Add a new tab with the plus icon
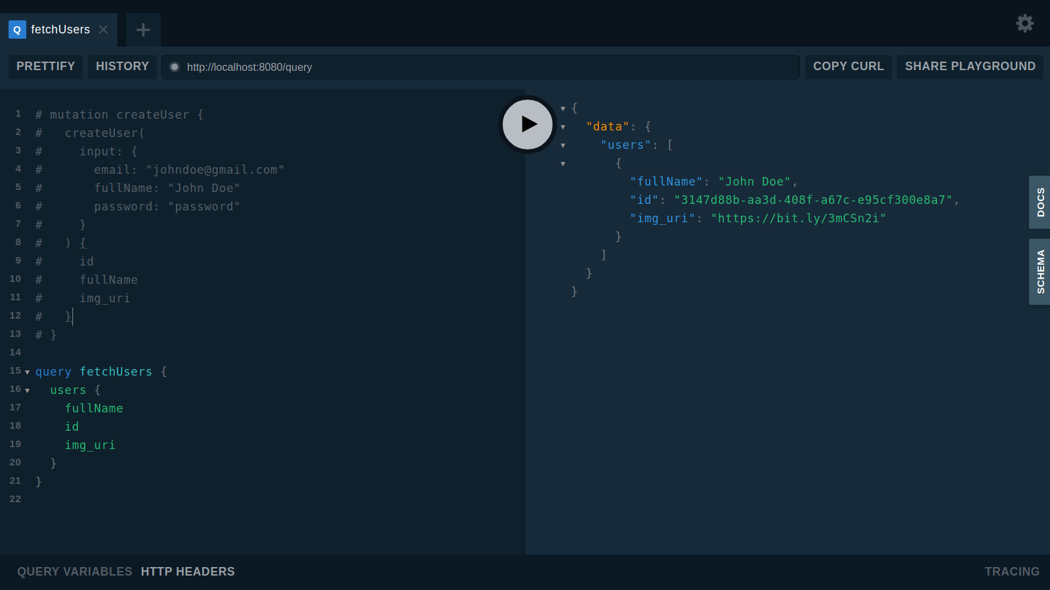1050x590 pixels. 143,29
